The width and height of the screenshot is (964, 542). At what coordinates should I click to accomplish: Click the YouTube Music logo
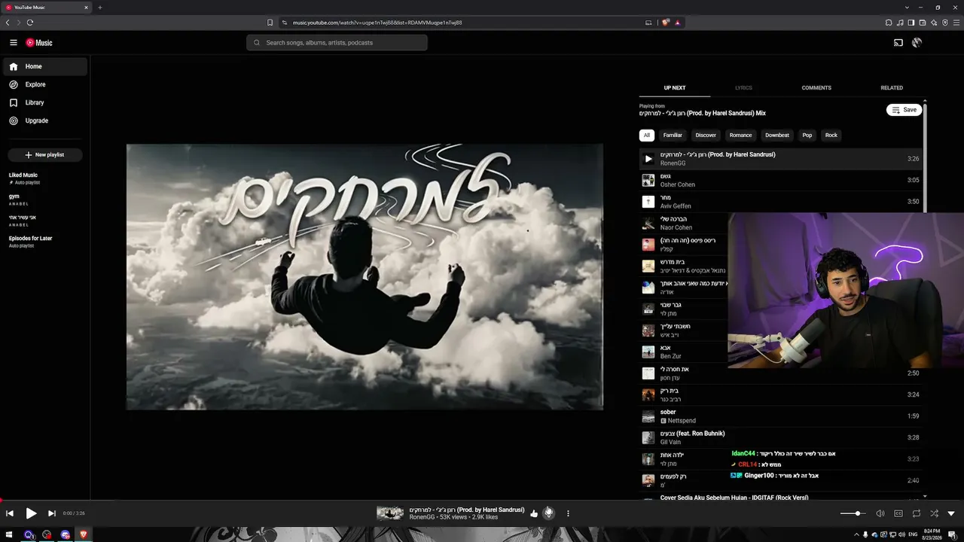39,43
